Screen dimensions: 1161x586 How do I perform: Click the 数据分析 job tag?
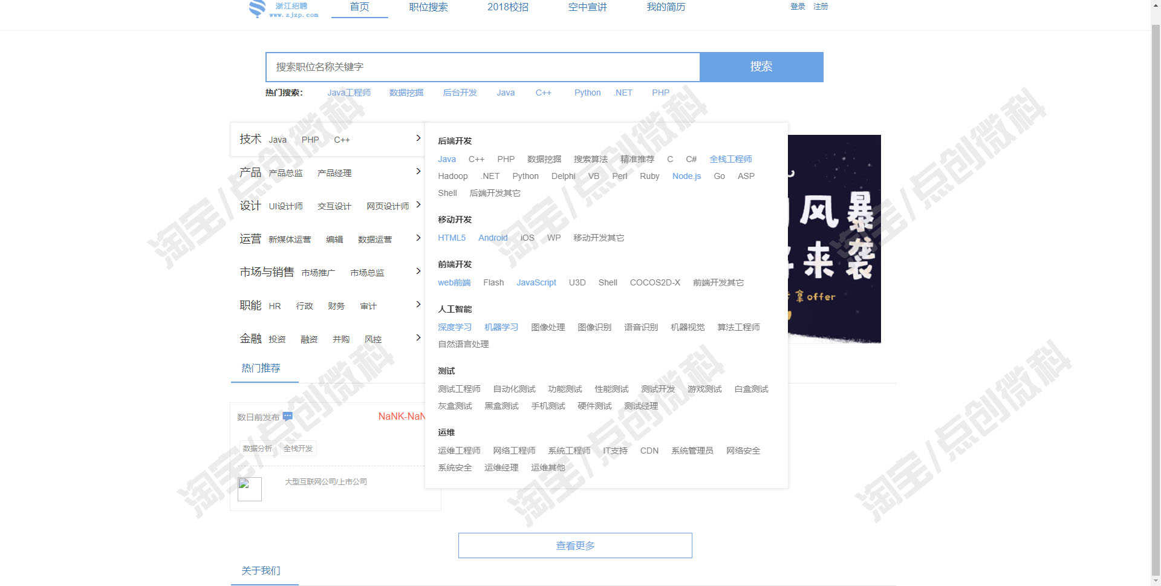tap(258, 448)
